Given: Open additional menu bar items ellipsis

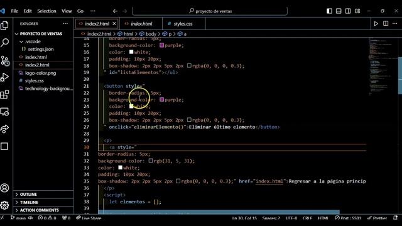Looking at the screenshot, I should pos(93,11).
